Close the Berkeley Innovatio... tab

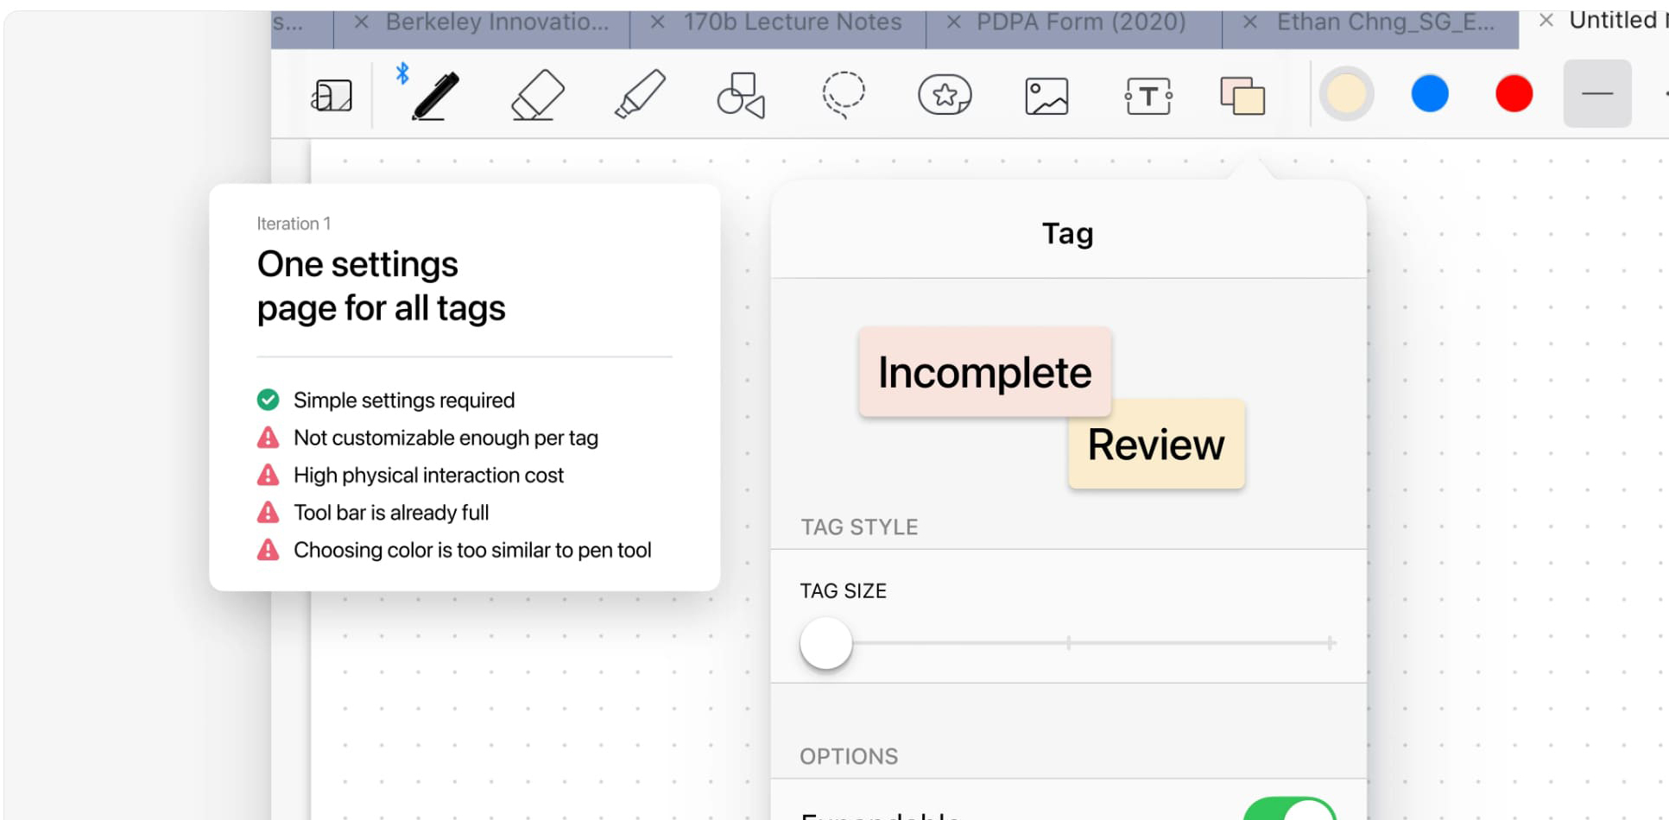[x=362, y=22]
